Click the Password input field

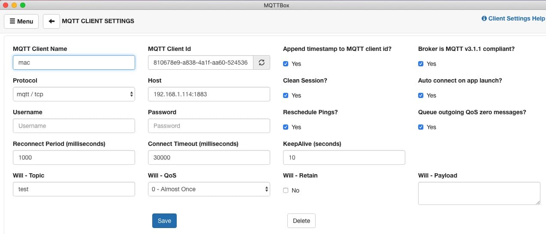click(x=209, y=126)
